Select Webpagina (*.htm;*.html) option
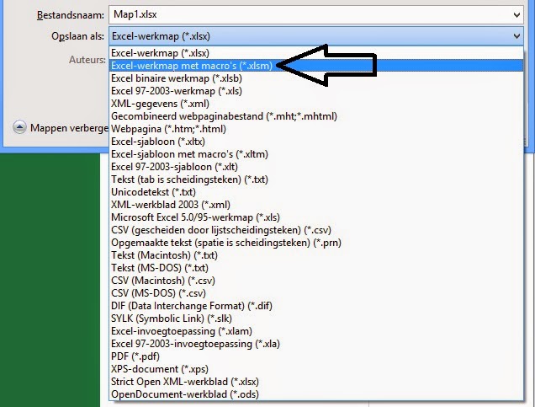This screenshot has width=535, height=407. pos(316,129)
